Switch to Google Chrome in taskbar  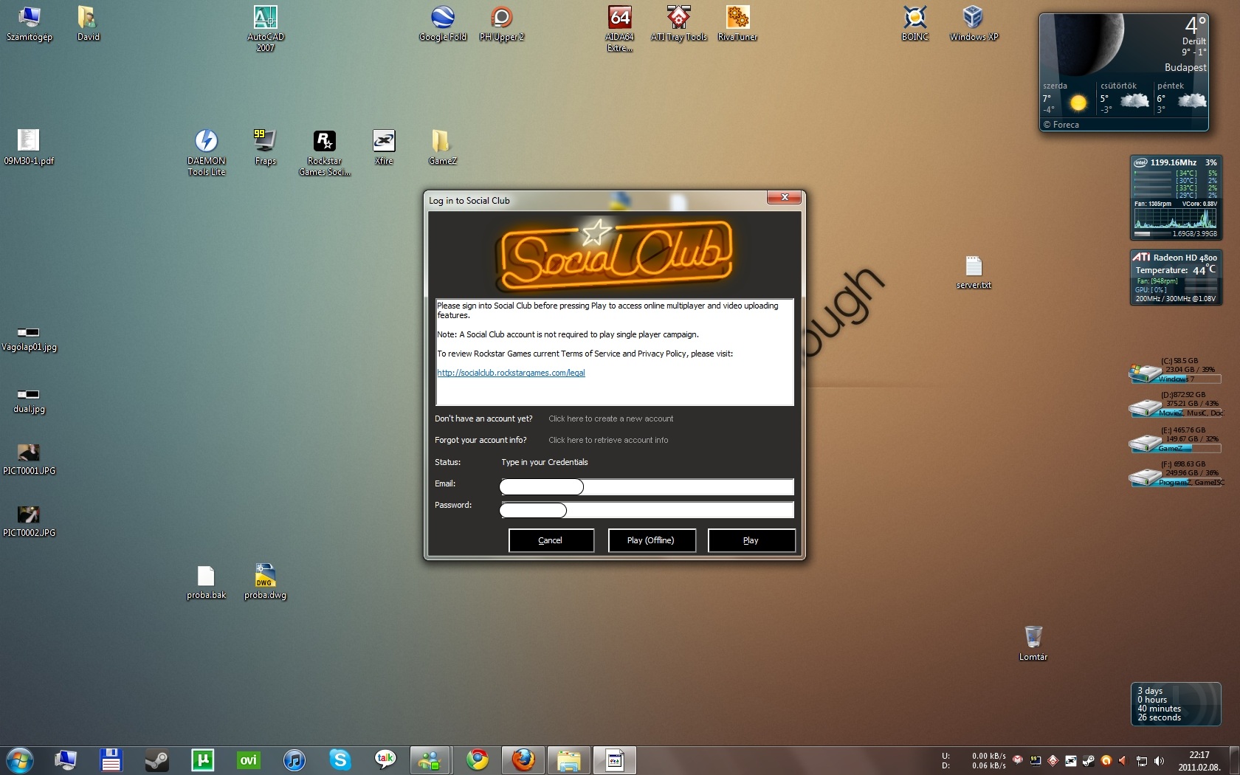point(478,760)
